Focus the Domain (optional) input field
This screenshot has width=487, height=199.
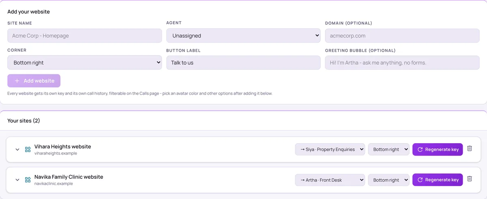point(402,36)
